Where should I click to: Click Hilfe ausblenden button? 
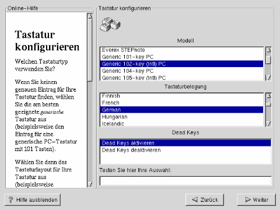pyautogui.click(x=33, y=199)
